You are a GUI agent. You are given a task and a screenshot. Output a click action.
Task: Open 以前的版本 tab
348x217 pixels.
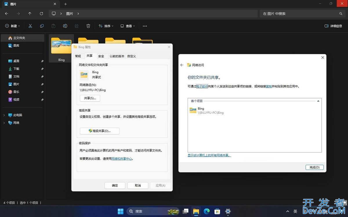(x=117, y=56)
